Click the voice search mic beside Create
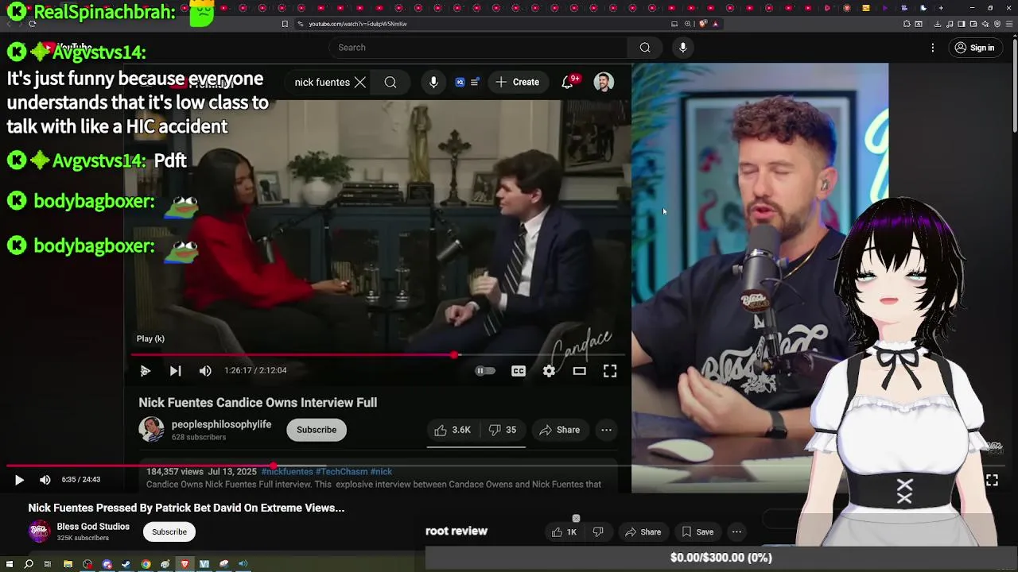This screenshot has height=572, width=1018. 433,82
